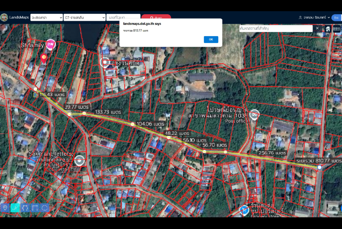This screenshot has width=342, height=229.
Task: Select the place marker pin tool
Action: tap(5, 208)
